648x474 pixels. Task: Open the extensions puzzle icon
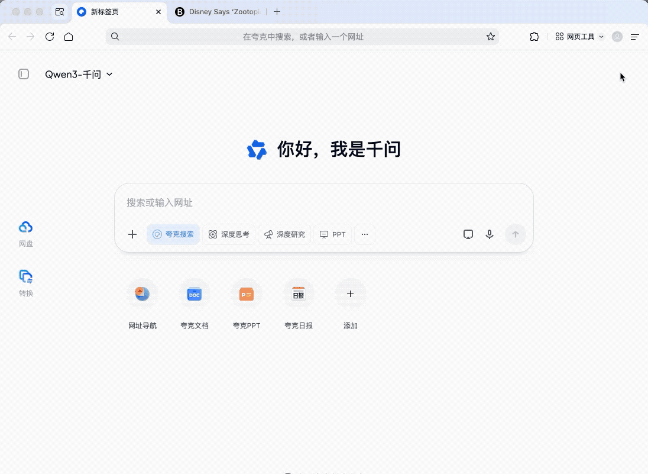pyautogui.click(x=534, y=37)
